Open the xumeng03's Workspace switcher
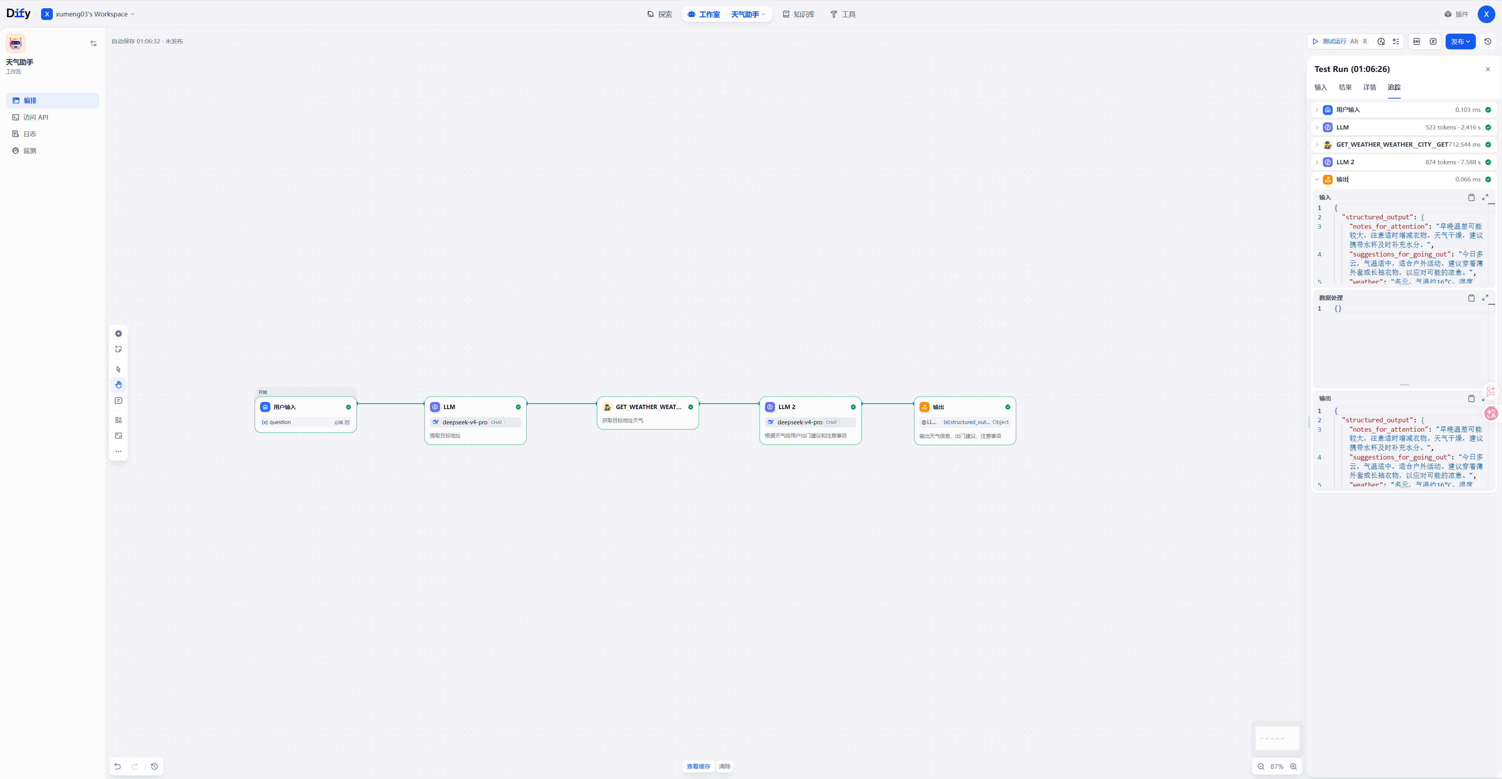Viewport: 1502px width, 779px height. (x=89, y=14)
